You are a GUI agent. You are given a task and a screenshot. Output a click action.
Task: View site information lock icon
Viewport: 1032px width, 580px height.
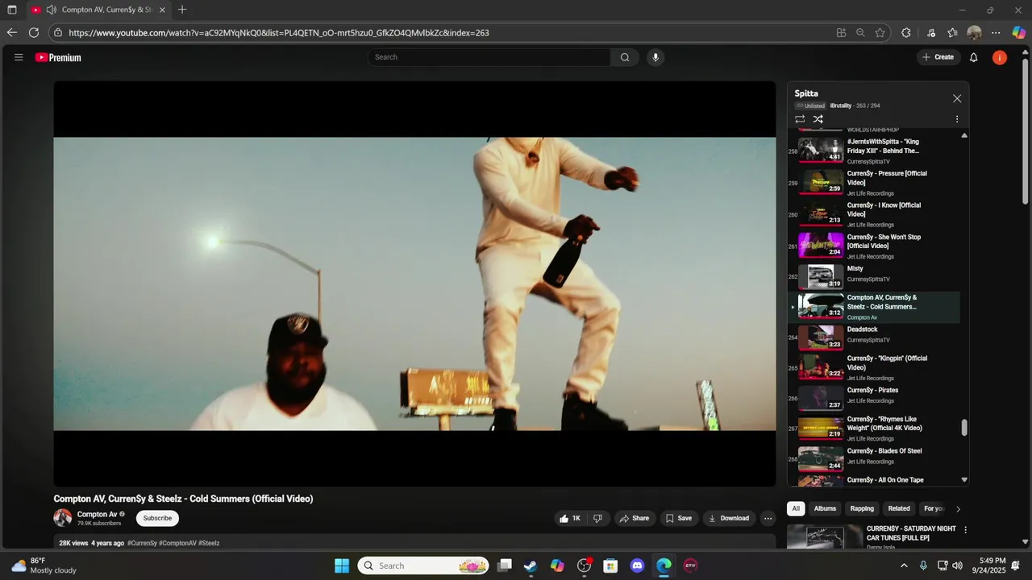(x=57, y=33)
